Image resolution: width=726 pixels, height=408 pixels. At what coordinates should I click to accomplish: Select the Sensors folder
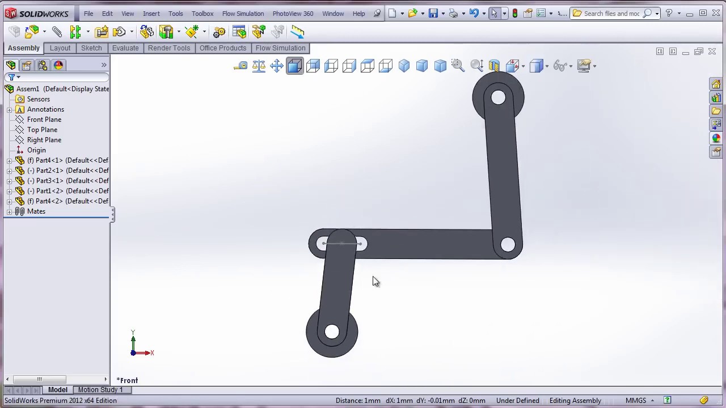(x=38, y=99)
